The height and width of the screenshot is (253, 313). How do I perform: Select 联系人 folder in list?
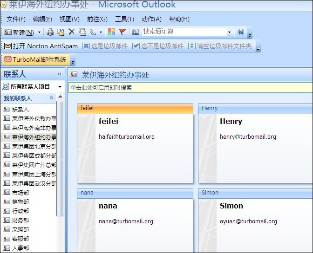point(16,109)
